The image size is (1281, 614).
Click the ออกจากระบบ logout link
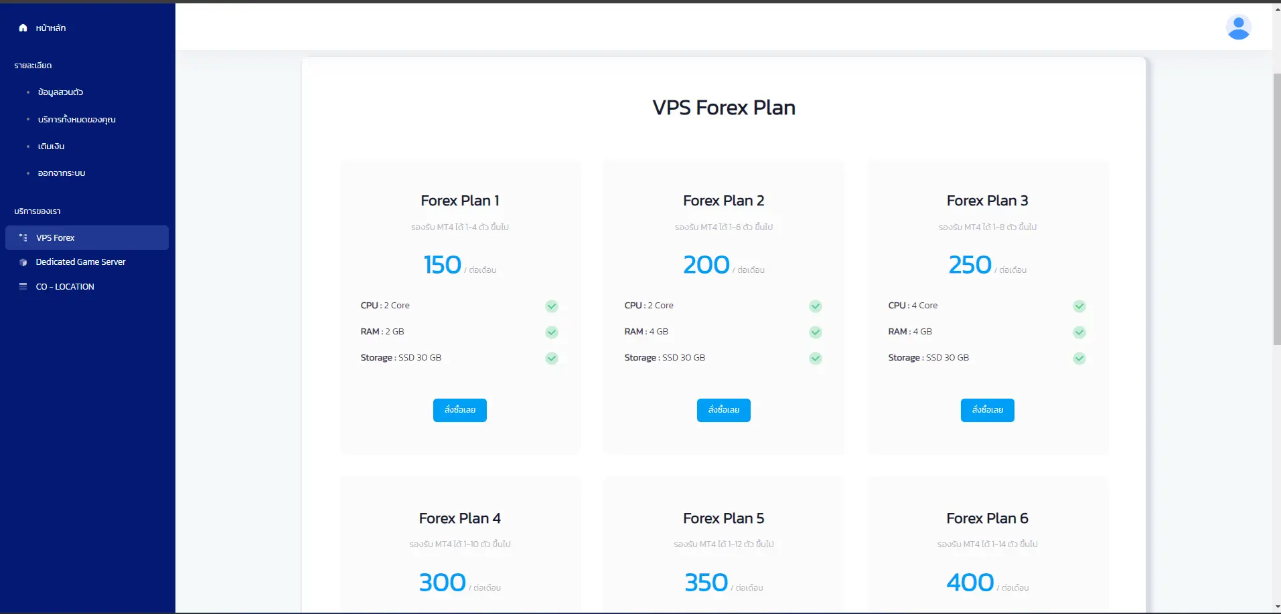pos(61,173)
